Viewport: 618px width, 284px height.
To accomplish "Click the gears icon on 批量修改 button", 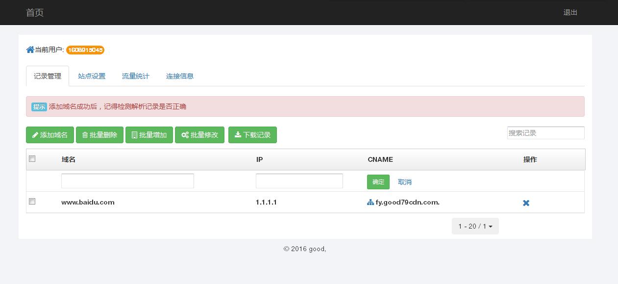I will click(x=186, y=135).
